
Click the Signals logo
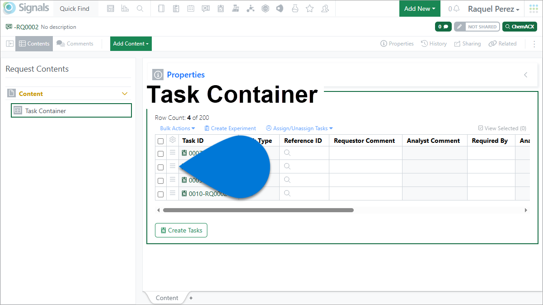26,8
